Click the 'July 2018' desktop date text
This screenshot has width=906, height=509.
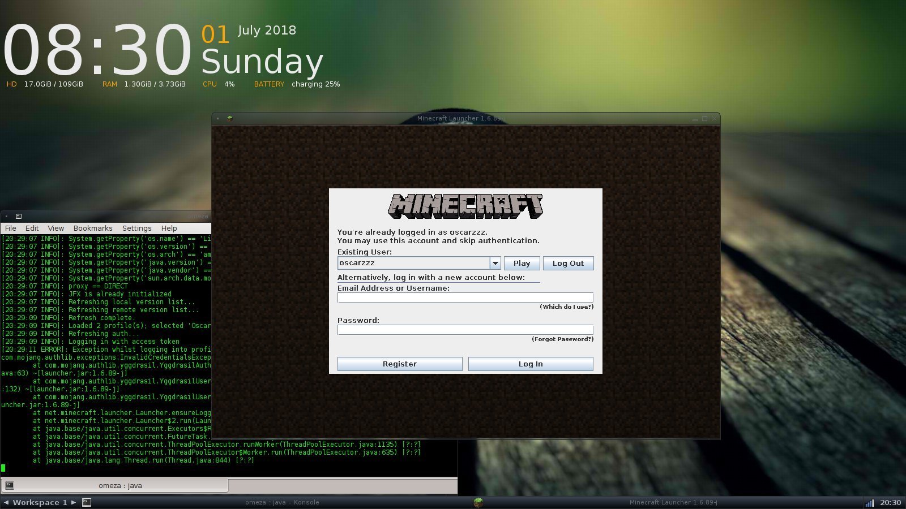click(x=267, y=31)
